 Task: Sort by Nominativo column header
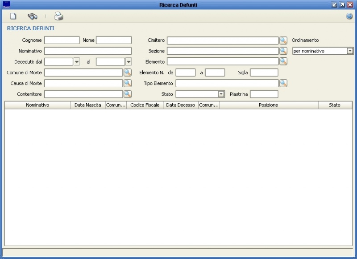[x=37, y=105]
